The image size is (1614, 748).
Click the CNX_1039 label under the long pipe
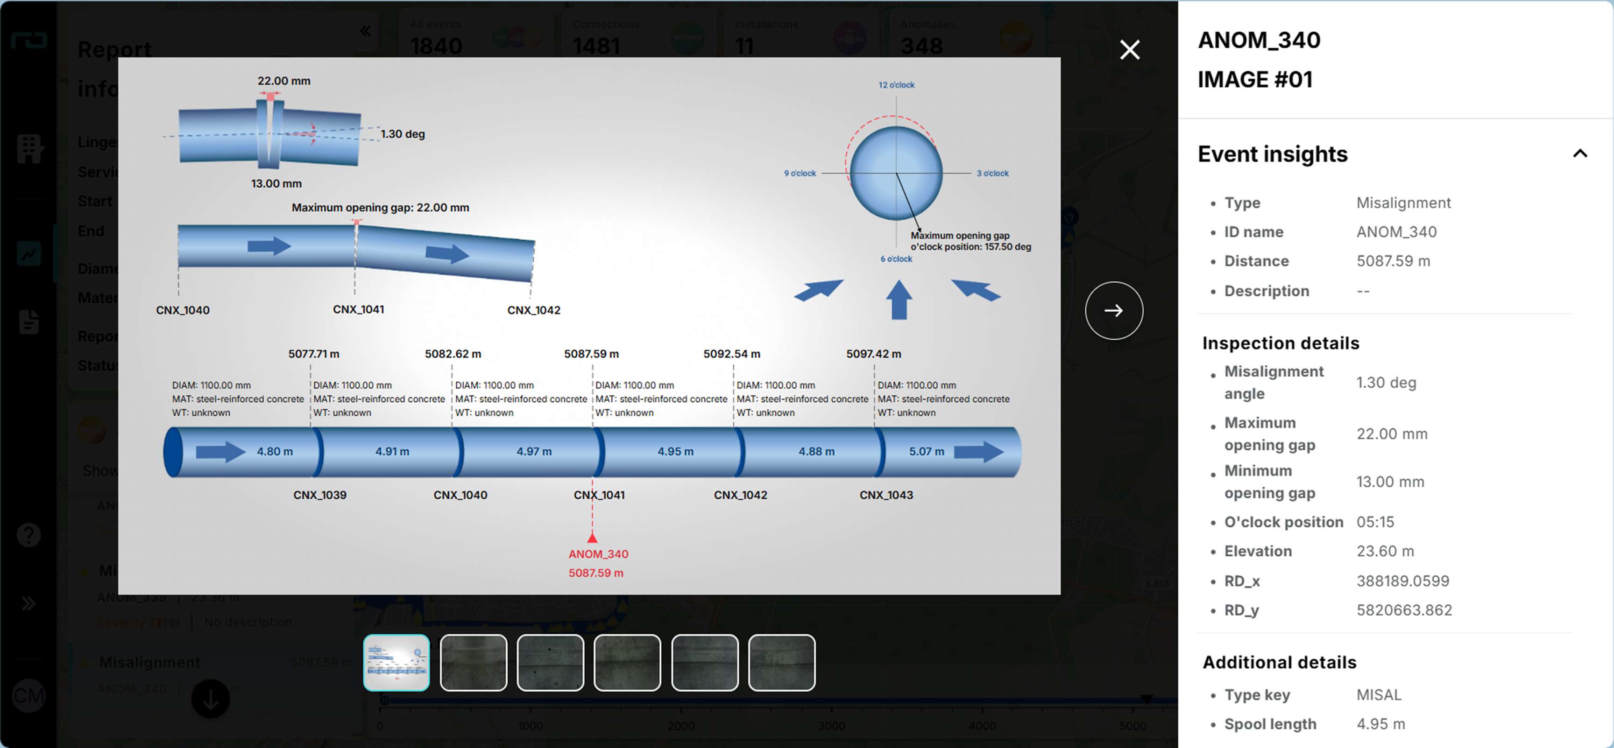pos(319,495)
